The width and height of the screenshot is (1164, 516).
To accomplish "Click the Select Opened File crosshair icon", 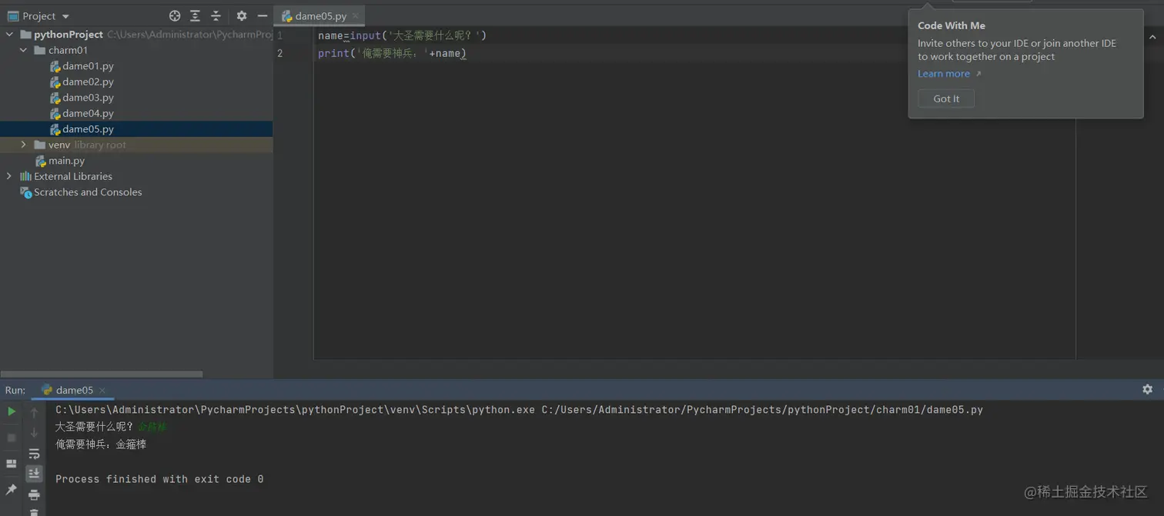I will pos(175,15).
